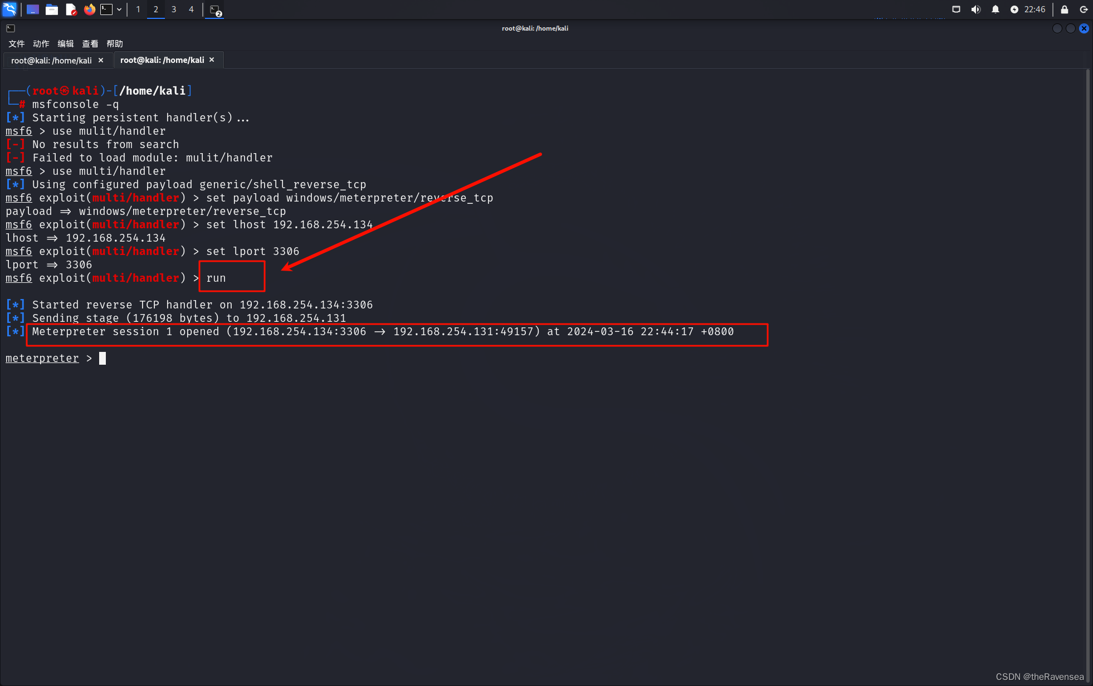
Task: Open the 文件 menu
Action: (x=17, y=44)
